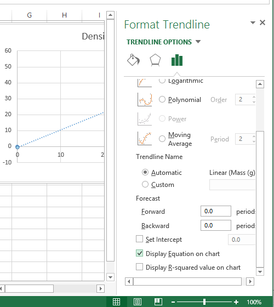The image size is (274, 307).
Task: Switch to Page Break Preview in status bar
Action: 158,302
